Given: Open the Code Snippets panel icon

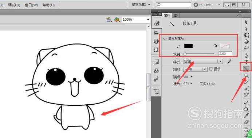Looking at the screenshot, I should [x=156, y=62].
